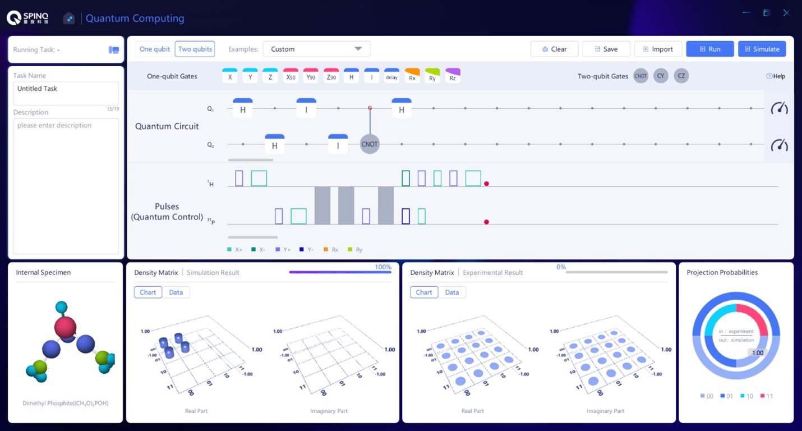Click the 00 legend entry in Projection Probabilities

[x=707, y=396]
